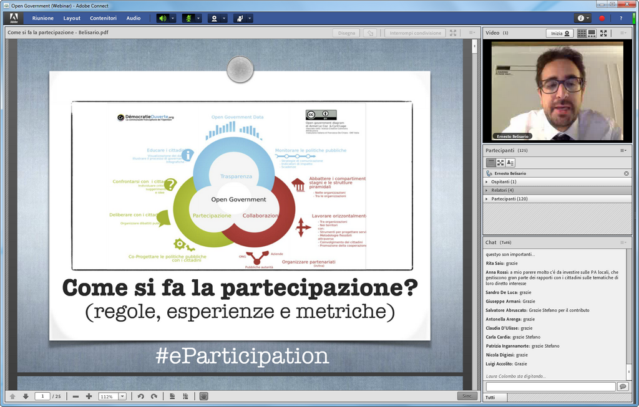Open the Audio menu
This screenshot has width=639, height=407.
134,18
